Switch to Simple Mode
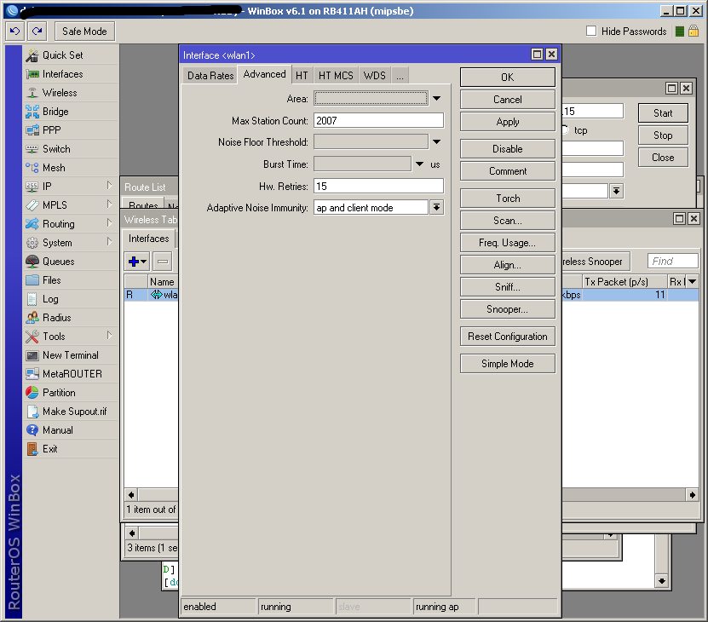 [x=508, y=364]
